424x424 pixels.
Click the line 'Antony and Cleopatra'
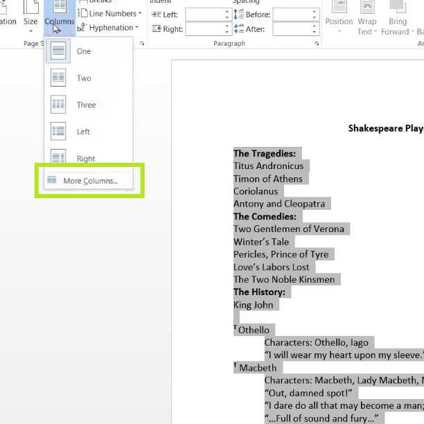pos(279,204)
